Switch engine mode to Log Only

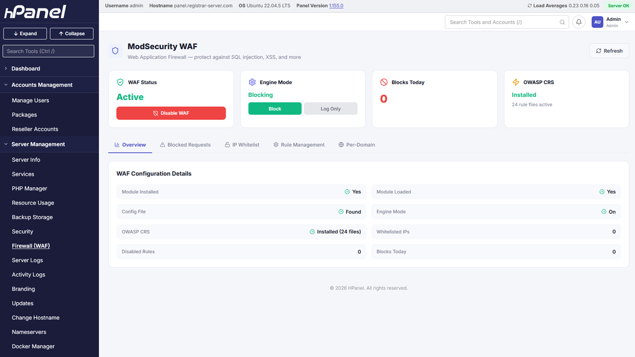pos(330,109)
